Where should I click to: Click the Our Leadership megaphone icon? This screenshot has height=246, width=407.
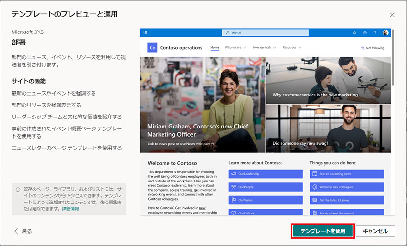[x=233, y=174]
